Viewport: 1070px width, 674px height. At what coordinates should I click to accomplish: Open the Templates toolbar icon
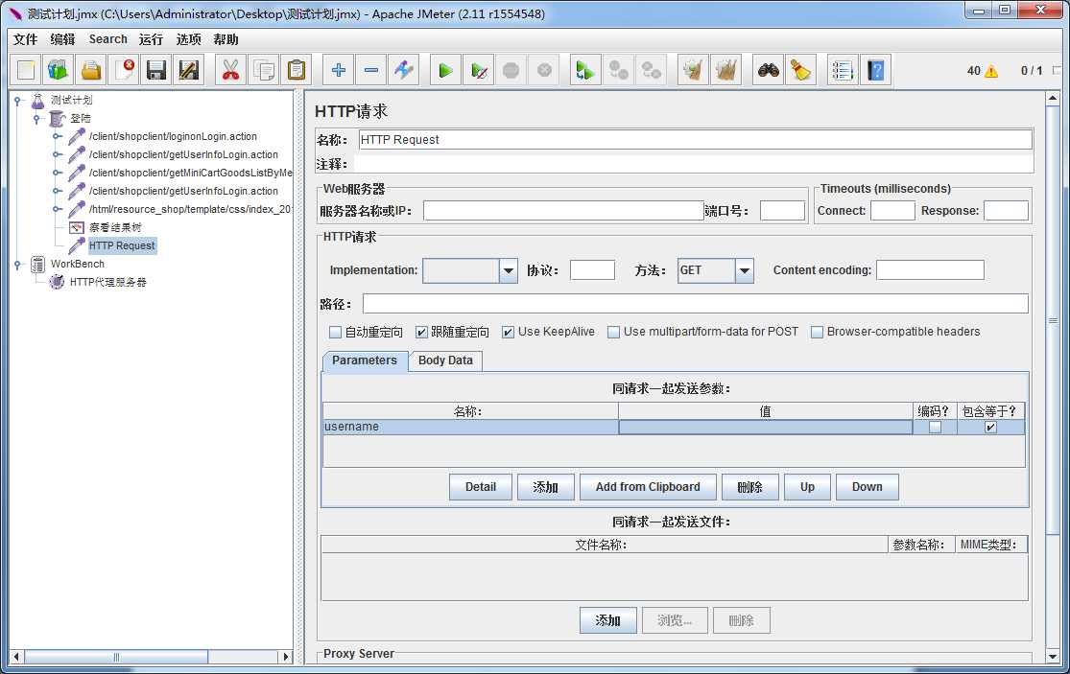[x=59, y=70]
